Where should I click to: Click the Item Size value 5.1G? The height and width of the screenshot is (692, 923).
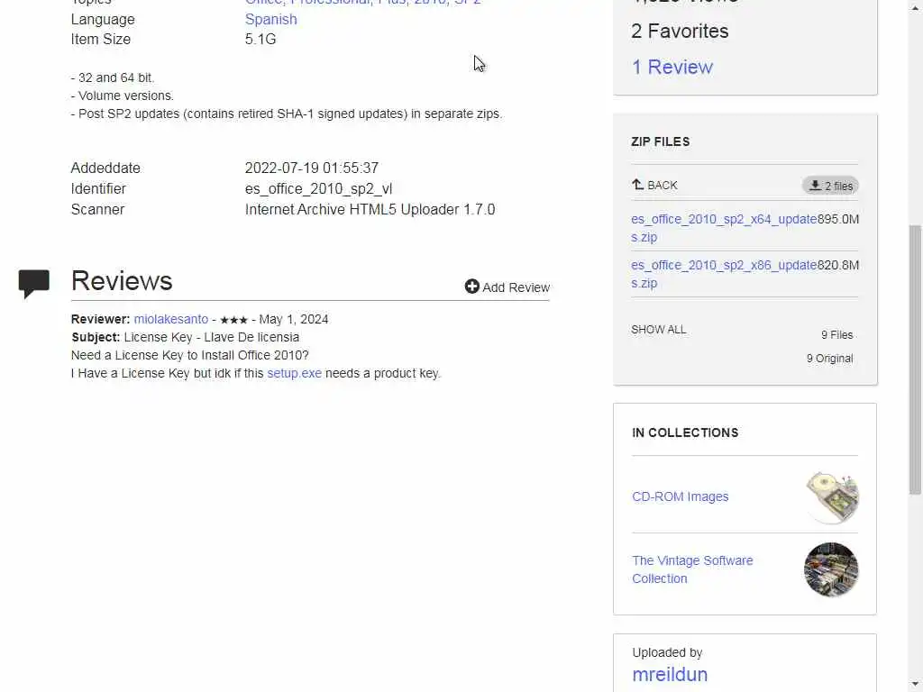(260, 40)
